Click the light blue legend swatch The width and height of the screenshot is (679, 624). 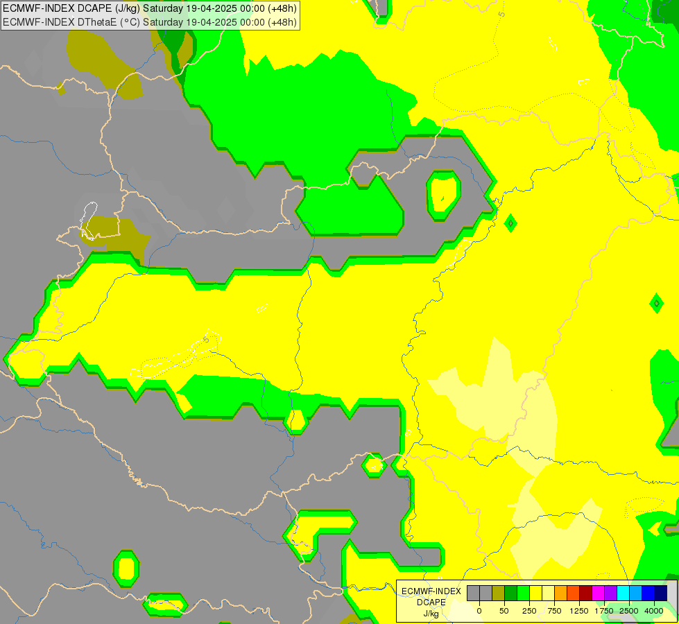pos(636,593)
